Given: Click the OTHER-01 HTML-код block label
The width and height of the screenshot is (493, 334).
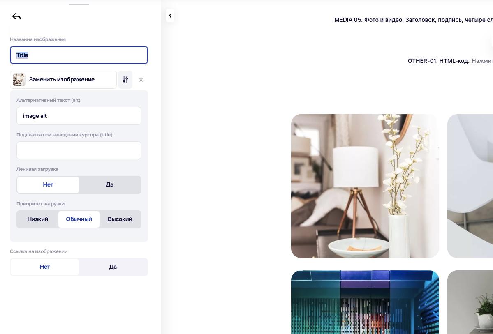Looking at the screenshot, I should click(x=438, y=61).
